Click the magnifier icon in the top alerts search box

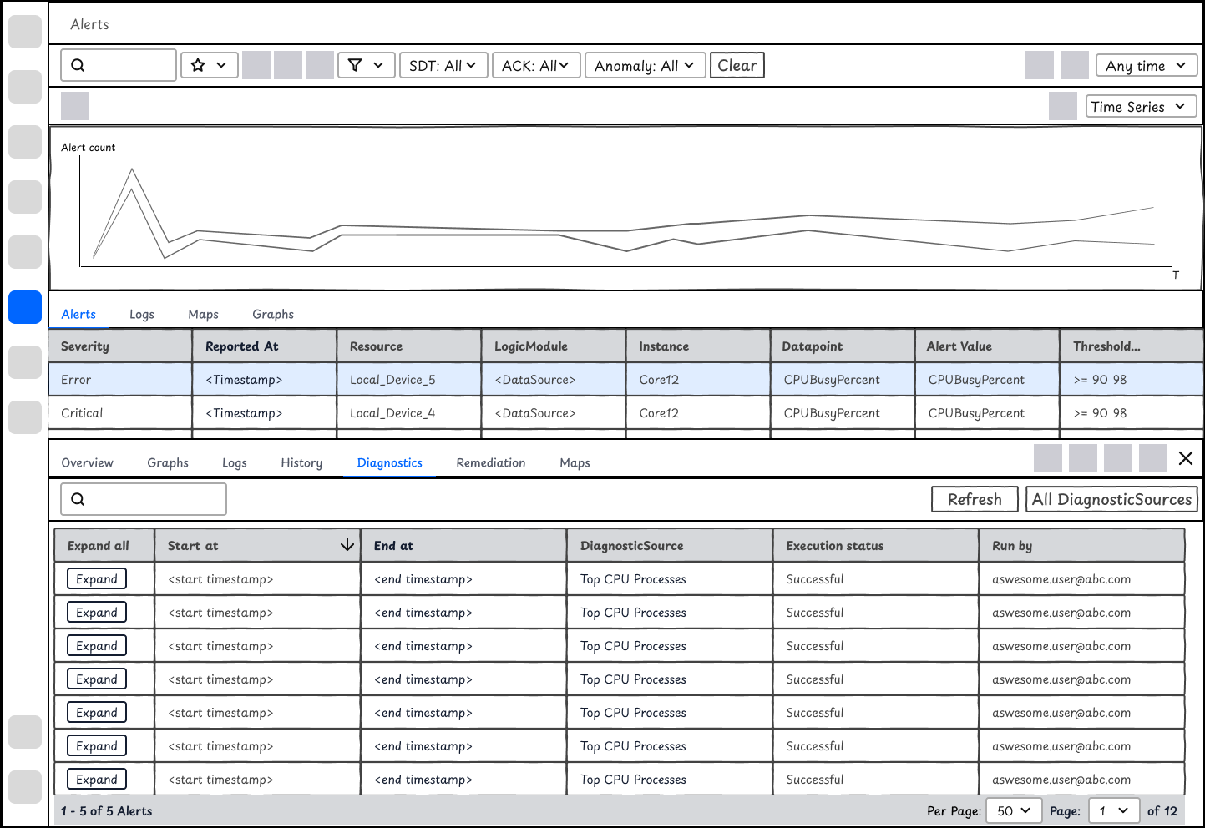tap(78, 65)
